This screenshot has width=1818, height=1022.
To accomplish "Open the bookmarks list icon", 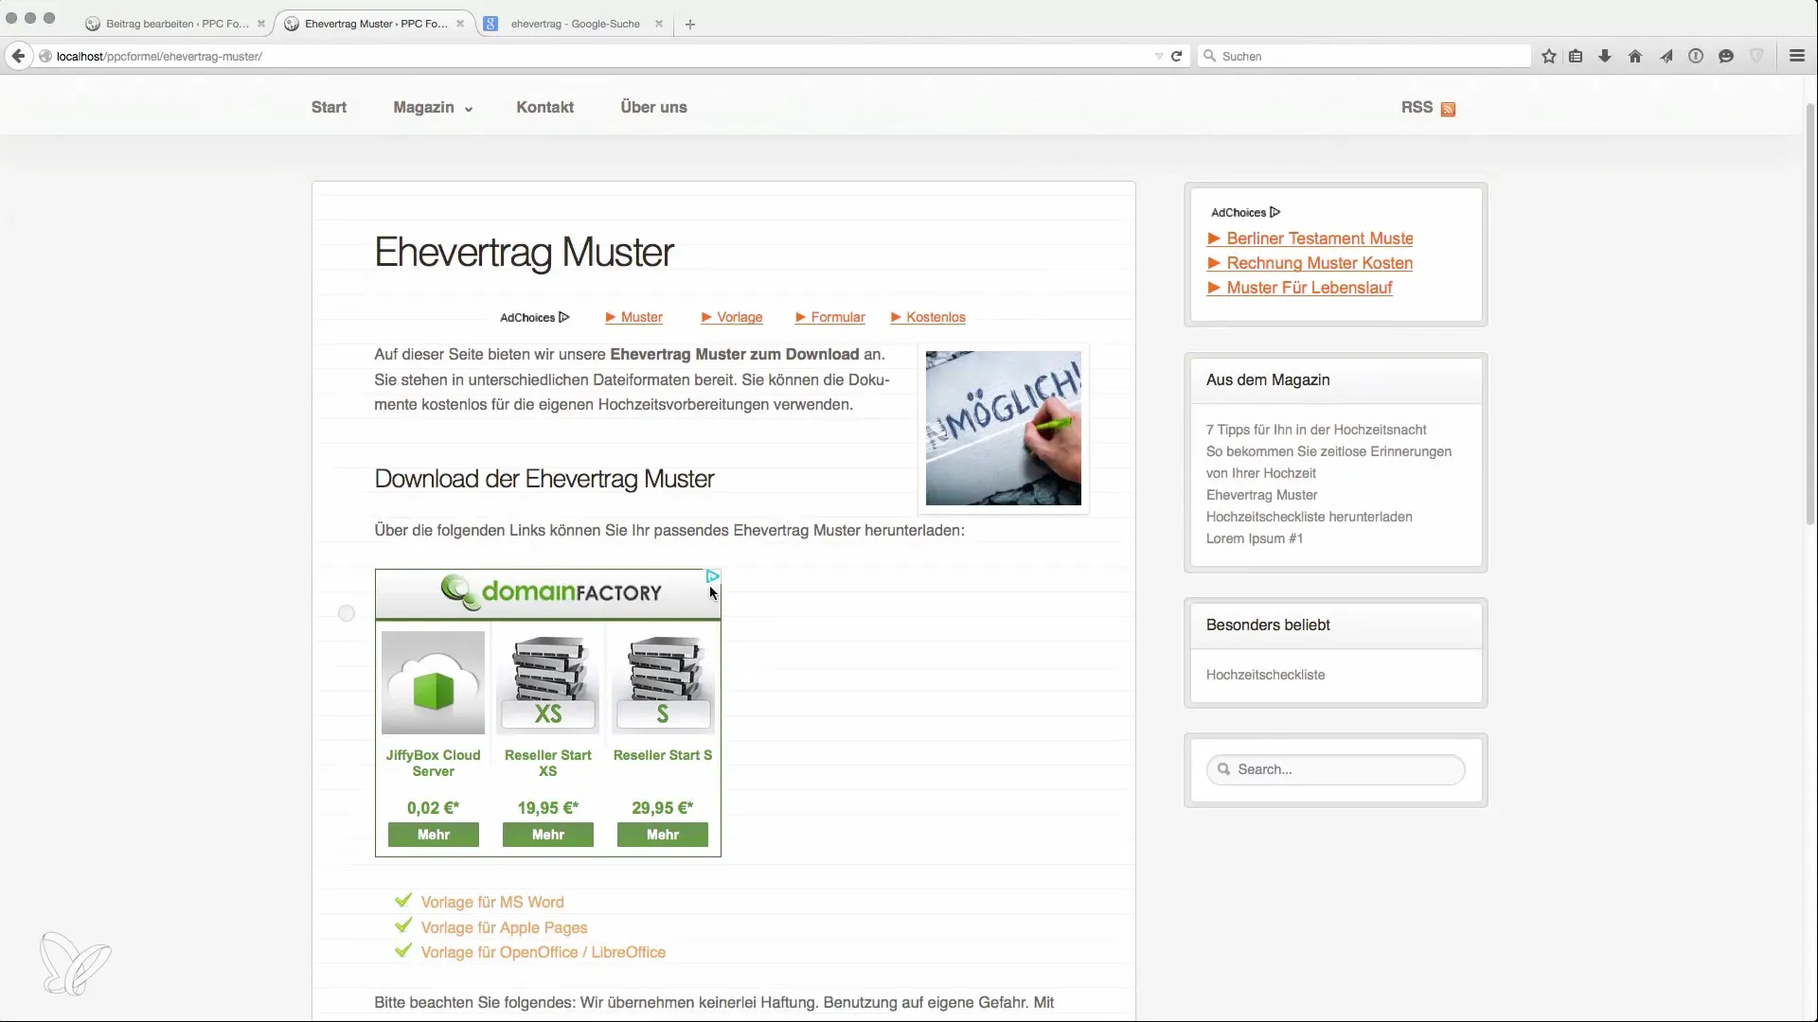I will [1576, 56].
